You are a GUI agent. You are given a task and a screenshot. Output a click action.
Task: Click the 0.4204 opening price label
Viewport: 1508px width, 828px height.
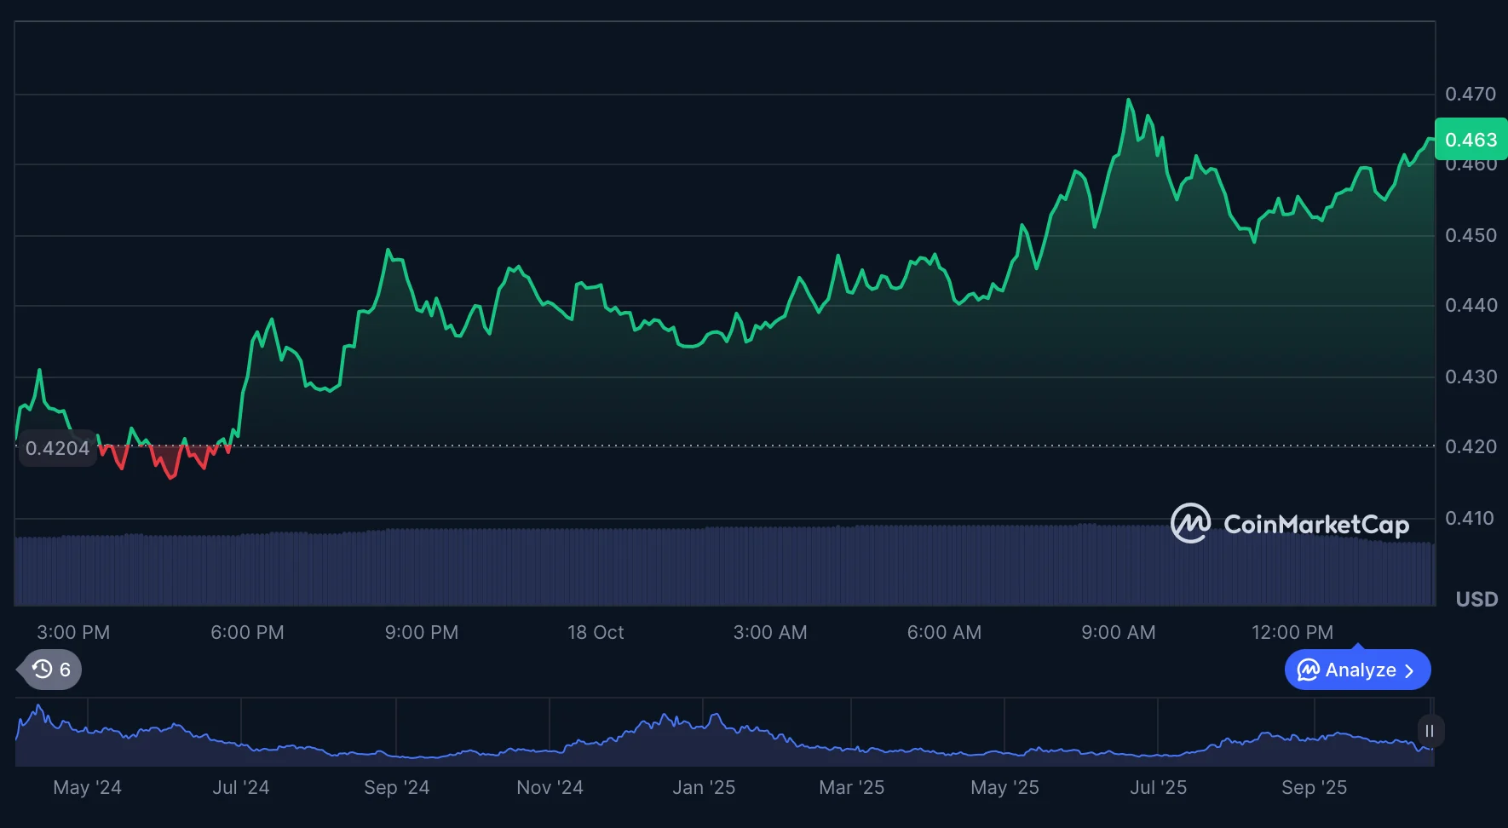57,448
